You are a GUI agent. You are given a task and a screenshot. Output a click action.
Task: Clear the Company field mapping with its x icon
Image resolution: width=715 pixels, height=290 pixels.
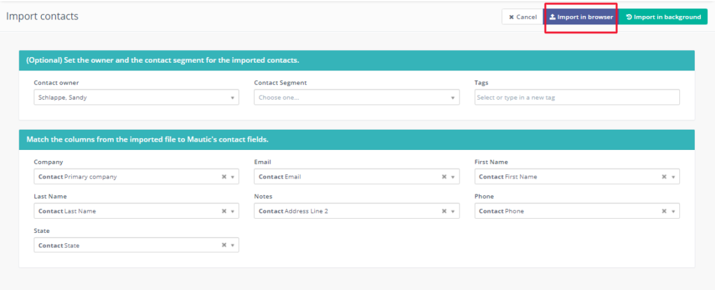224,176
